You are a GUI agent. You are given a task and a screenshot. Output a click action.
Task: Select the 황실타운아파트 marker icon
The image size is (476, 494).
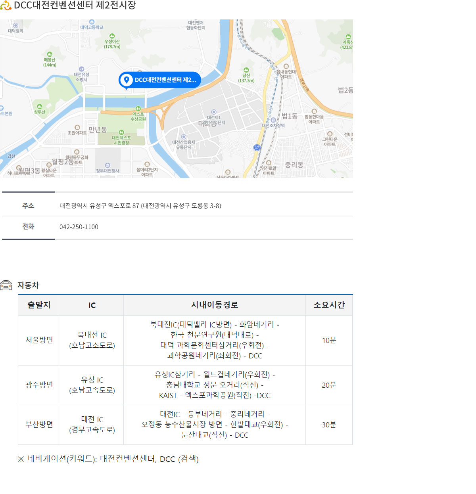tap(49, 165)
